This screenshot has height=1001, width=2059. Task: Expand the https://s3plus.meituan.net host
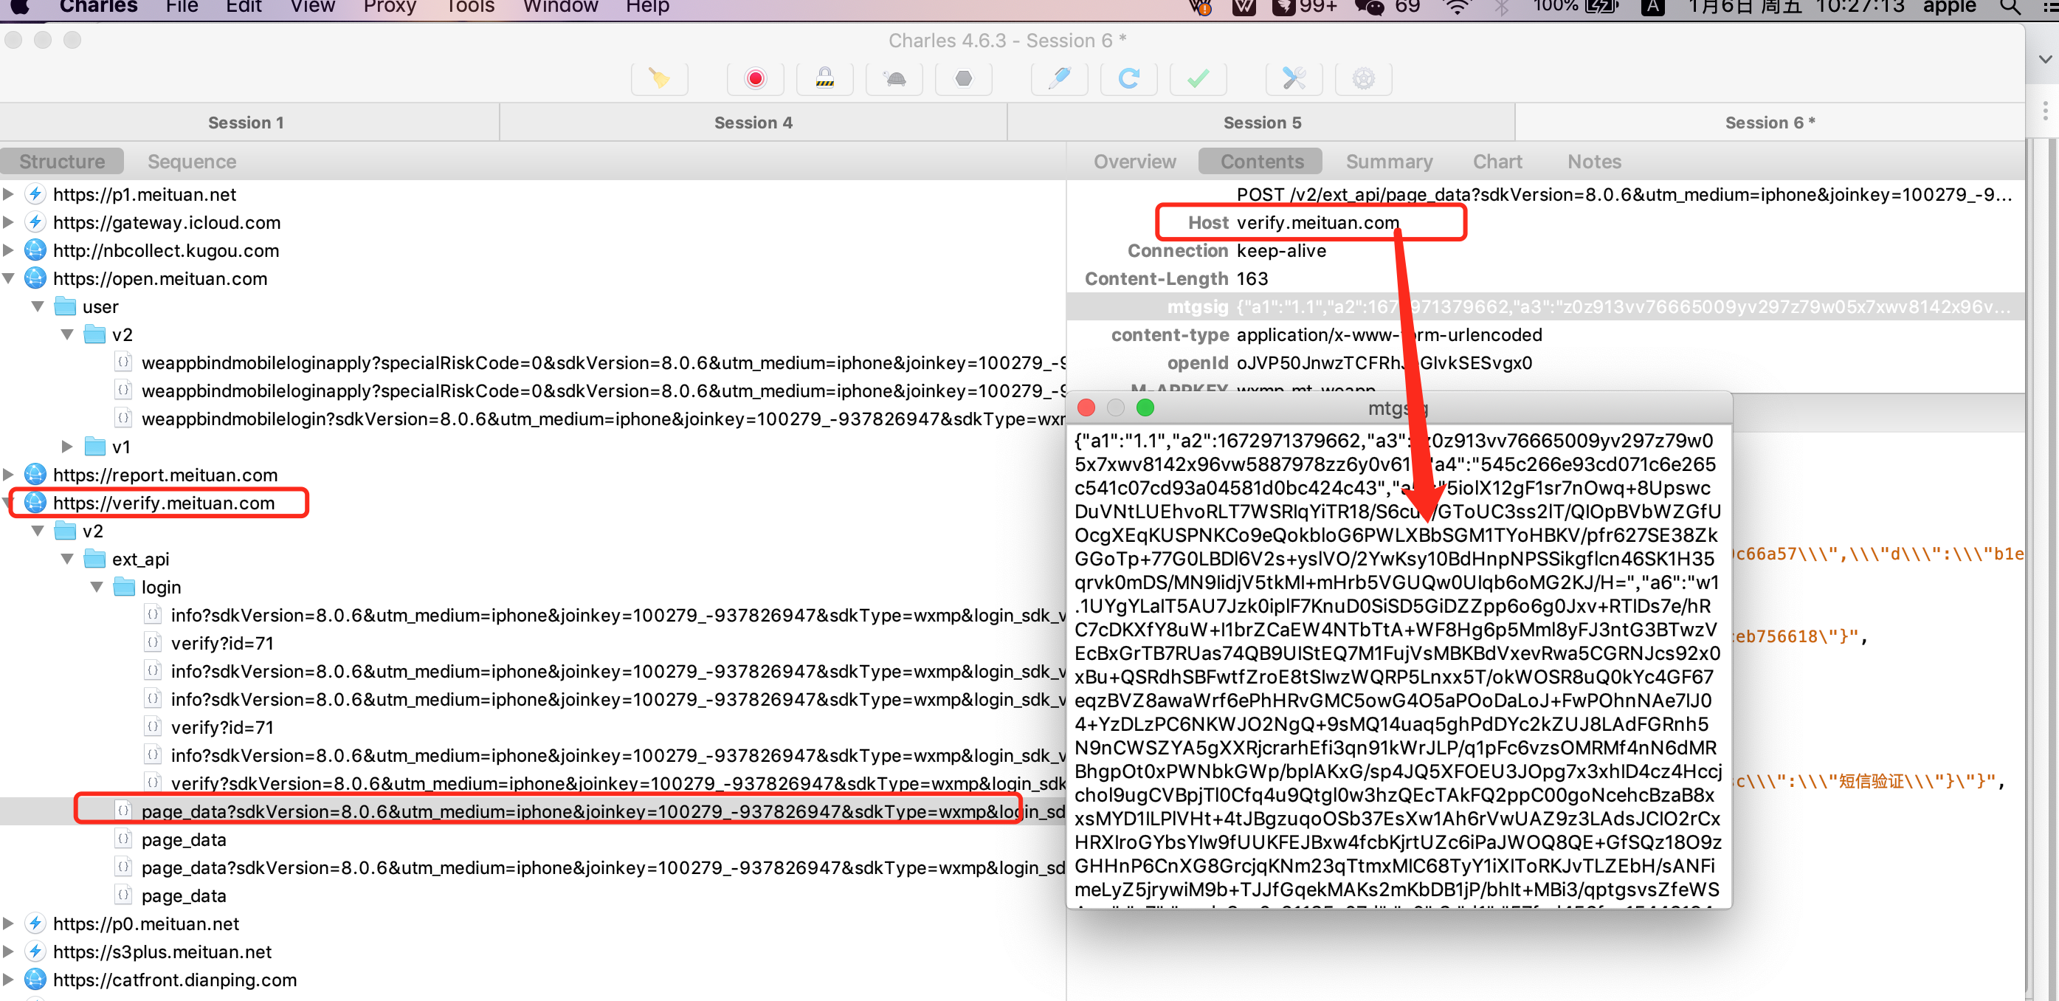point(9,952)
